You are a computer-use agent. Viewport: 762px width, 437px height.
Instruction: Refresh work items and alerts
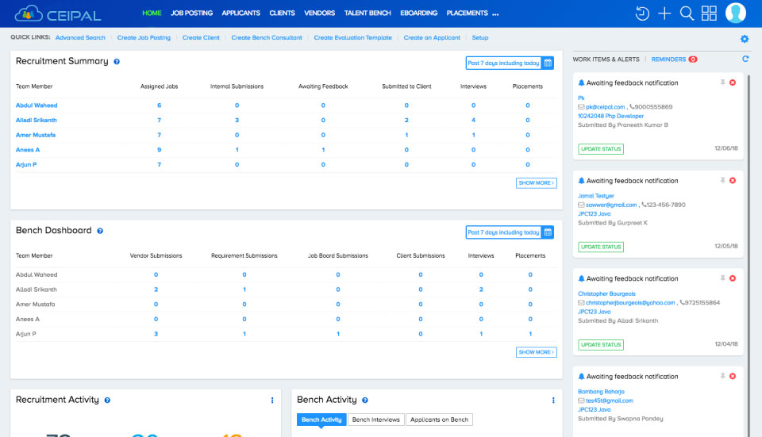(745, 59)
